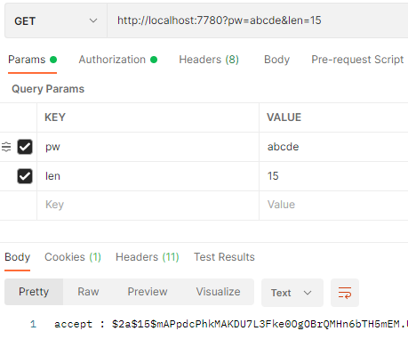Open the Authorization tab

coord(117,60)
